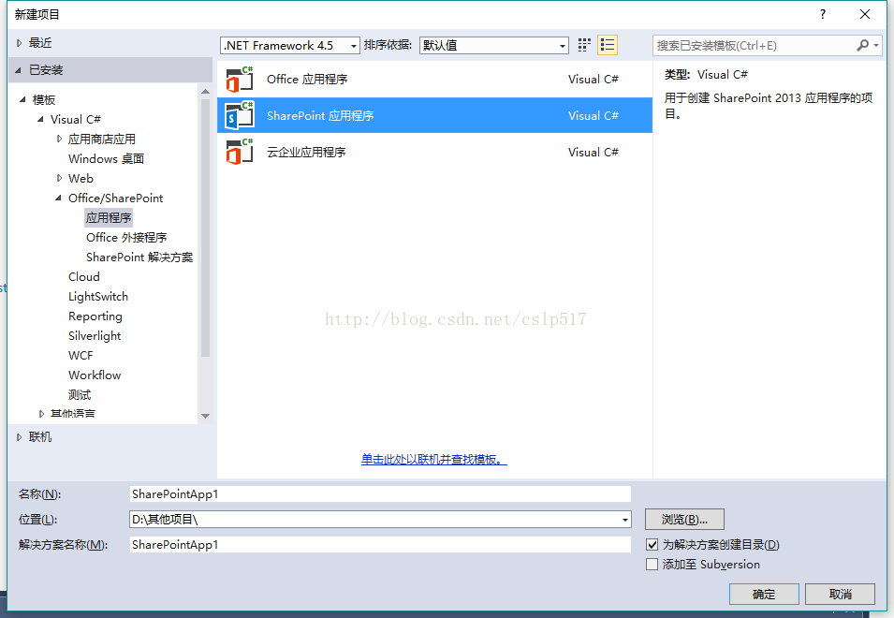Select 应用程序 under Office/SharePoint
894x618 pixels.
[109, 218]
